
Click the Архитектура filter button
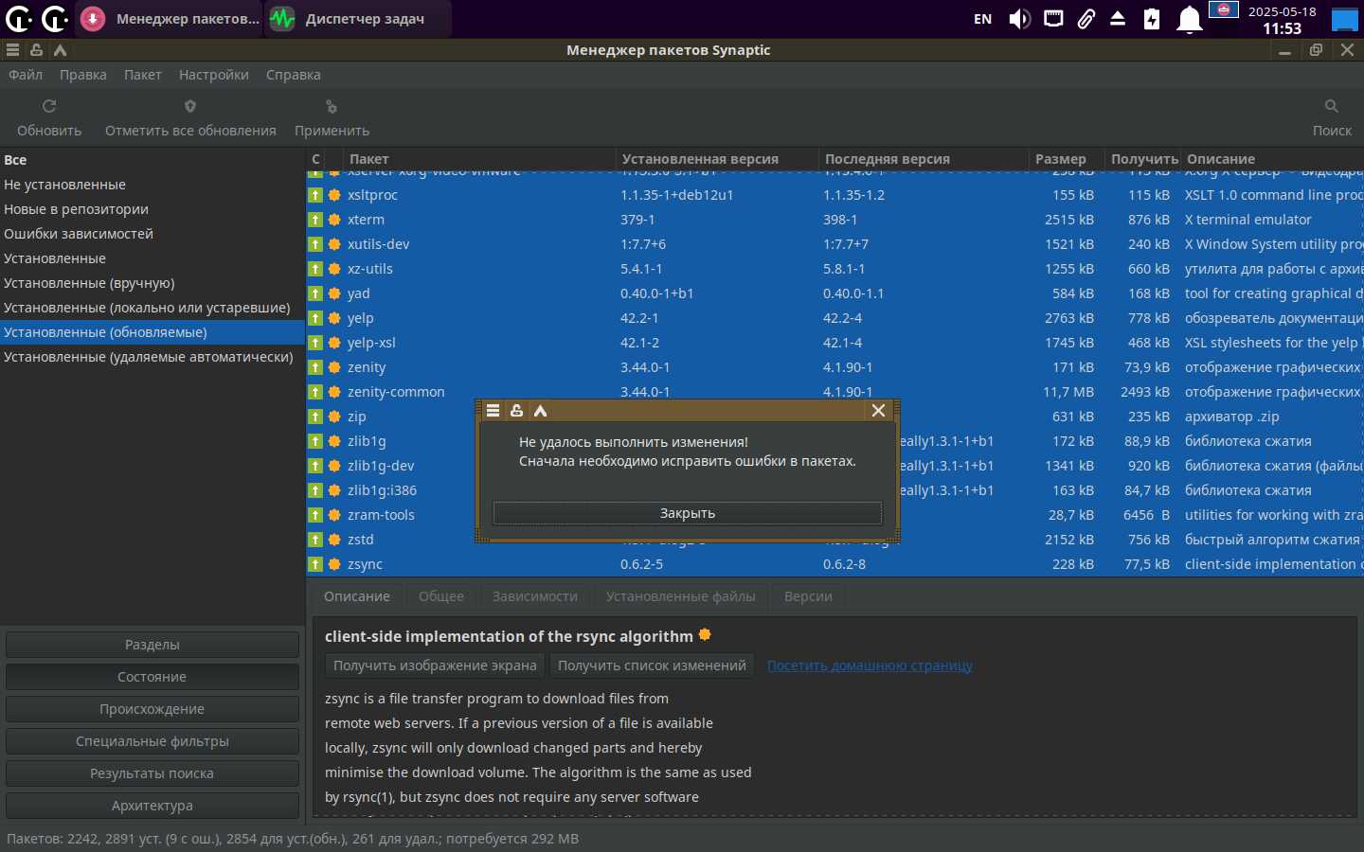[x=153, y=806]
